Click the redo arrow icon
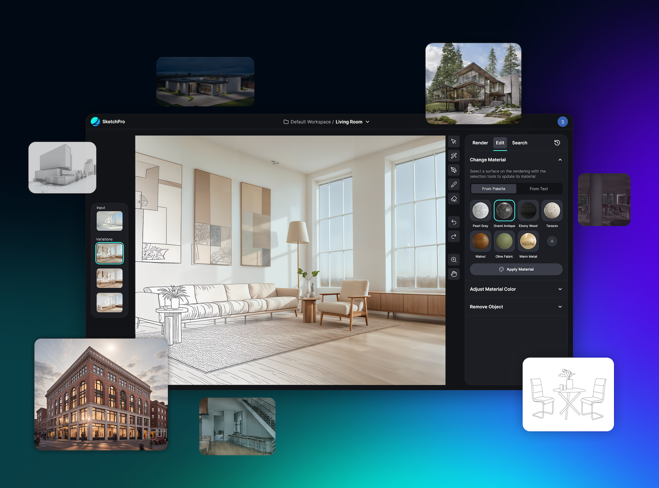This screenshot has height=488, width=659. (453, 237)
